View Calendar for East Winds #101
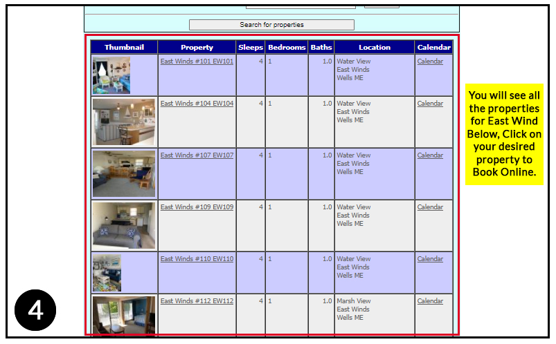The width and height of the screenshot is (556, 344). pos(430,61)
